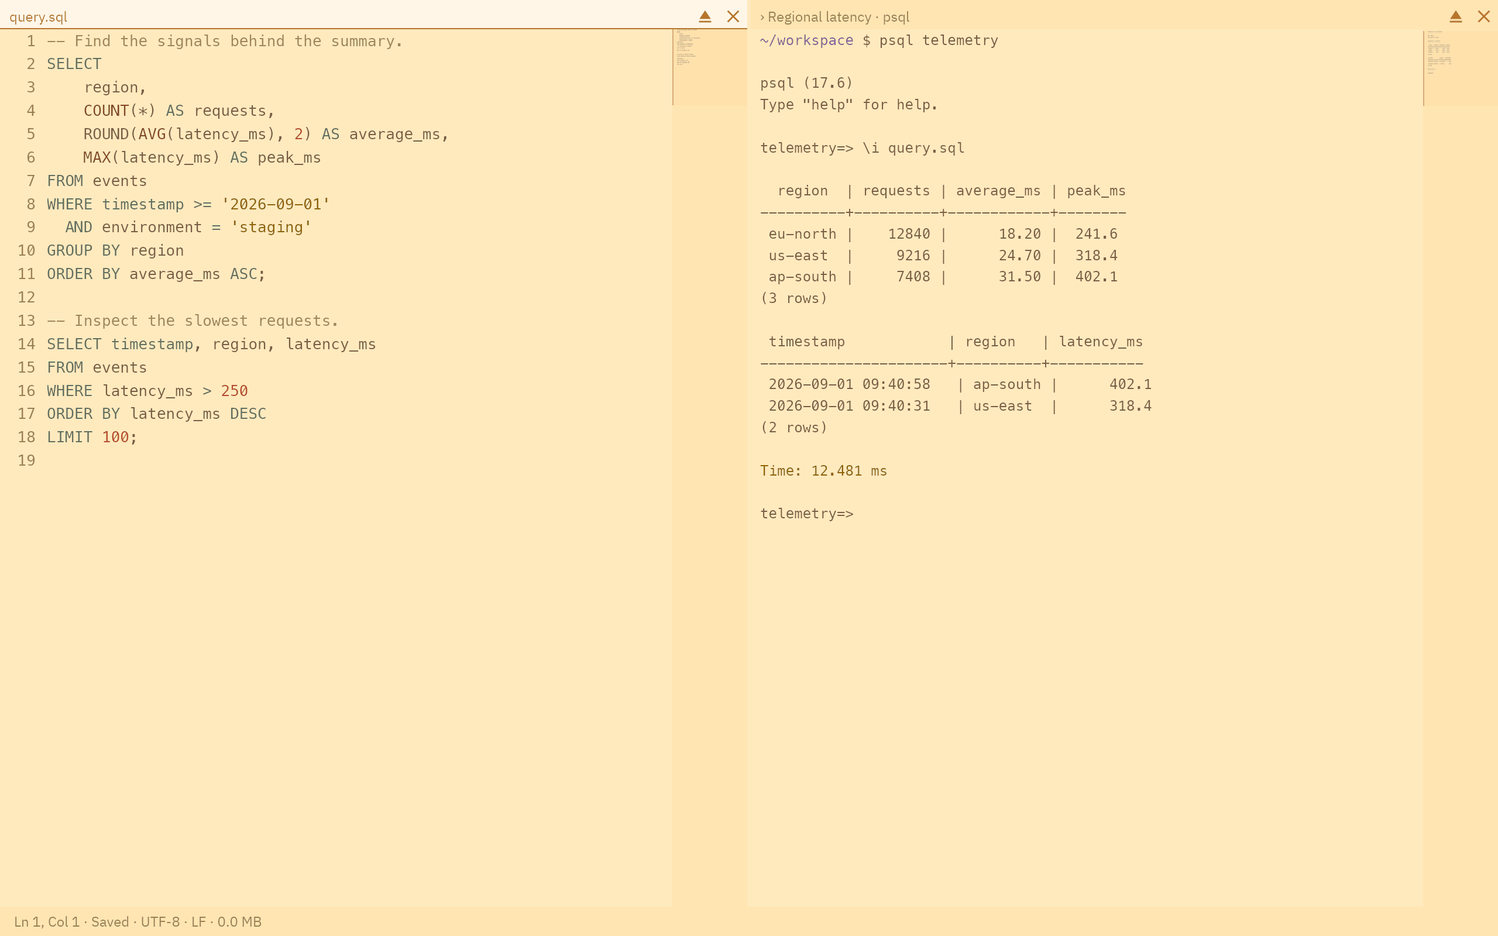
Task: Click line number 8 in the gutter
Action: pos(30,204)
